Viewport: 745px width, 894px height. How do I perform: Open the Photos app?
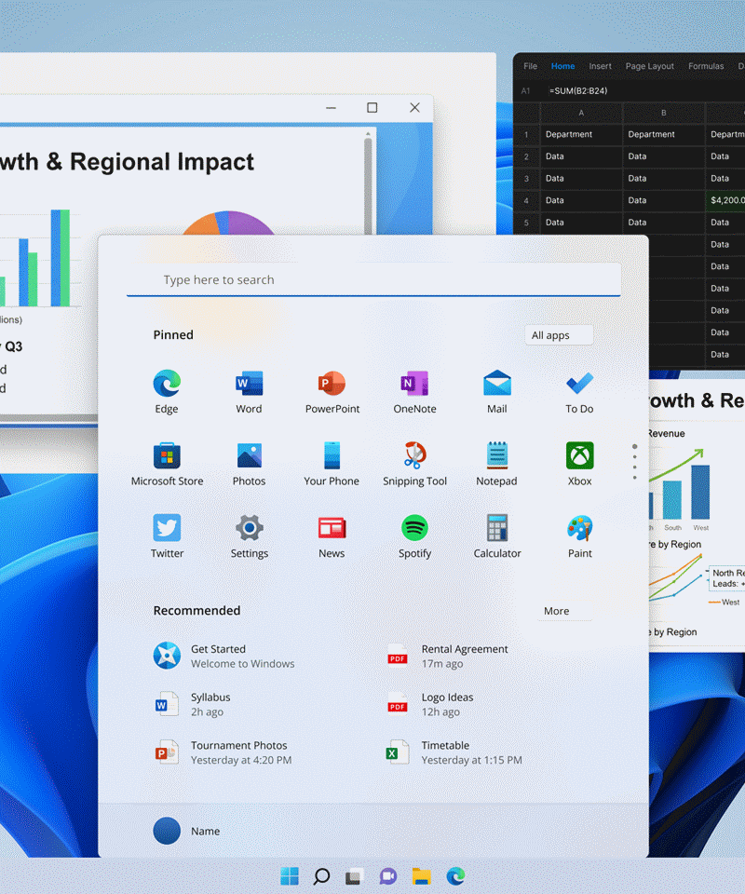(x=249, y=464)
